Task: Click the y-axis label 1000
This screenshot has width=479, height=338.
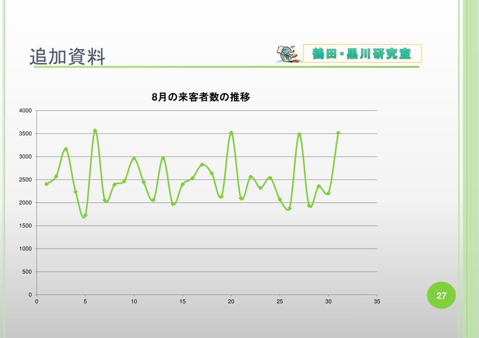Action: click(x=25, y=249)
